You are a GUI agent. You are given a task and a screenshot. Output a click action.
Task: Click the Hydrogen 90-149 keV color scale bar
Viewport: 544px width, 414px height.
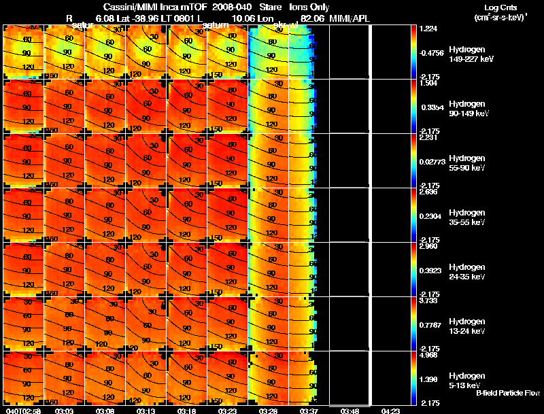tap(413, 107)
